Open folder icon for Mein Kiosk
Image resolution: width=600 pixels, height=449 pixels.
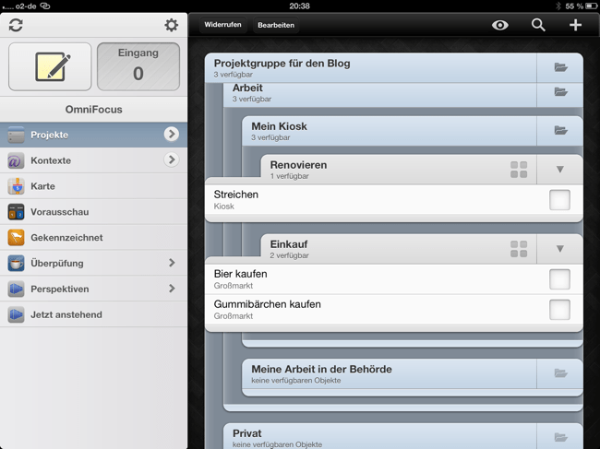click(x=560, y=131)
